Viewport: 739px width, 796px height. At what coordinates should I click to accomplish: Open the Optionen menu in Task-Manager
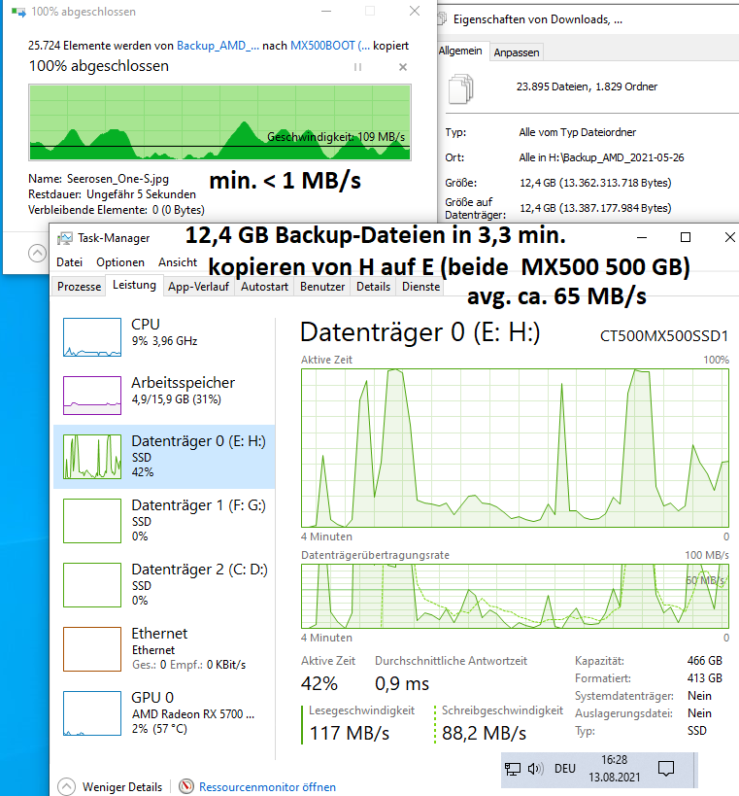120,262
